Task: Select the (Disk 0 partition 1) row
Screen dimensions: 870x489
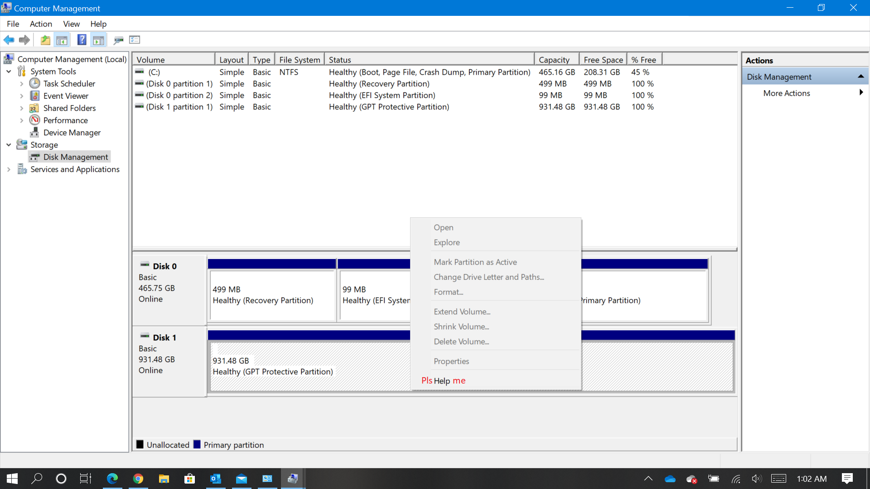Action: point(394,83)
